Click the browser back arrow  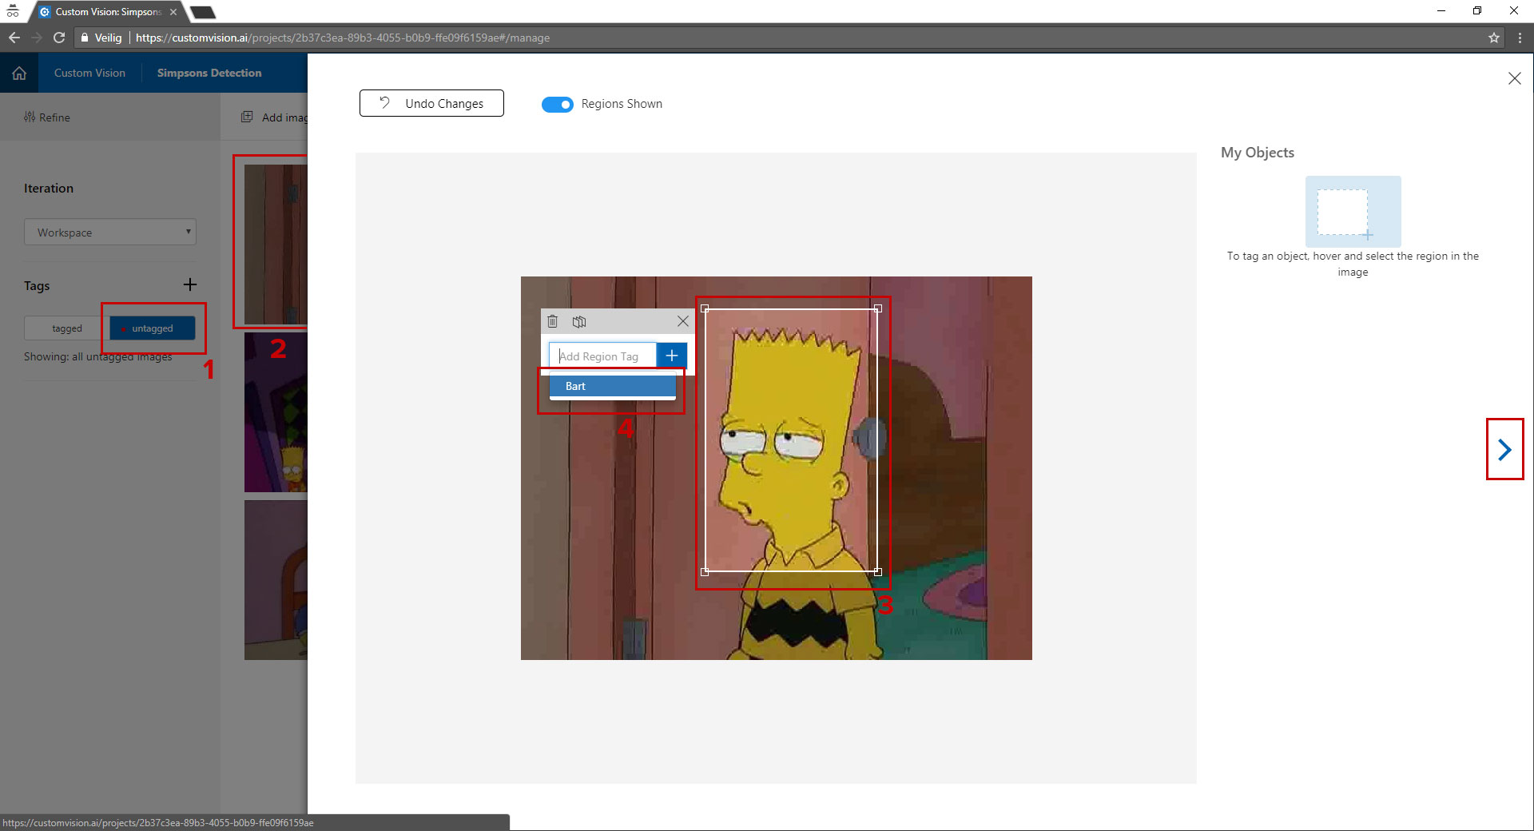click(14, 38)
